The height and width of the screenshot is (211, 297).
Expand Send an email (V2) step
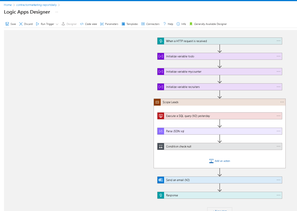pos(219,180)
